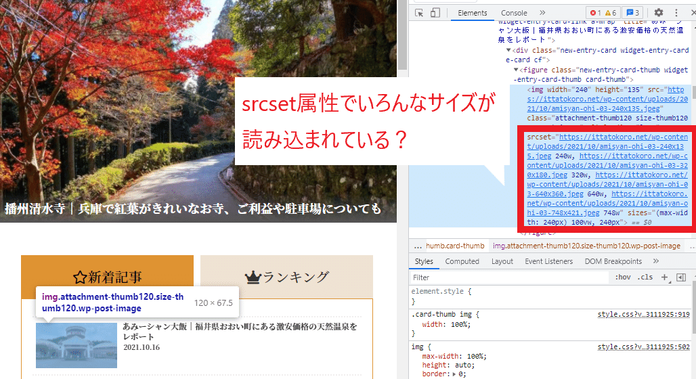This screenshot has width=696, height=379.
Task: Open the DevTools three-dot menu
Action: pos(676,13)
